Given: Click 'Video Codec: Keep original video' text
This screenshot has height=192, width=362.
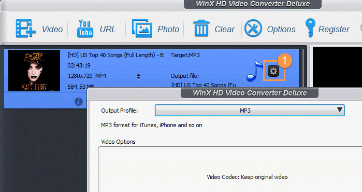Looking at the screenshot, I should [x=247, y=177].
